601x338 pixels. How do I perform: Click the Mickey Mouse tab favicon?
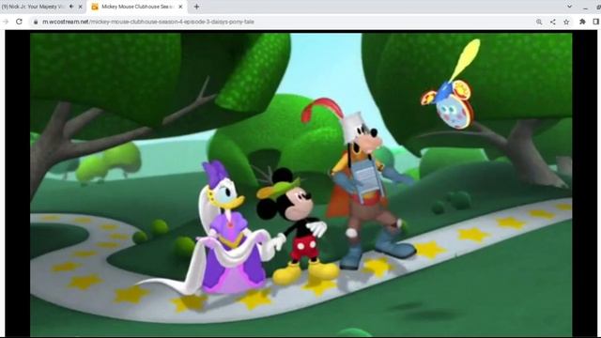coord(95,7)
